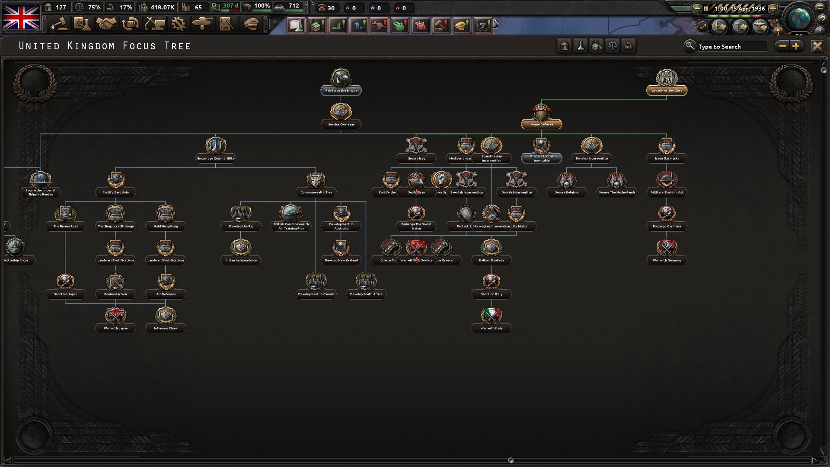830x467 pixels.
Task: Select the War with Japan focus
Action: point(115,319)
